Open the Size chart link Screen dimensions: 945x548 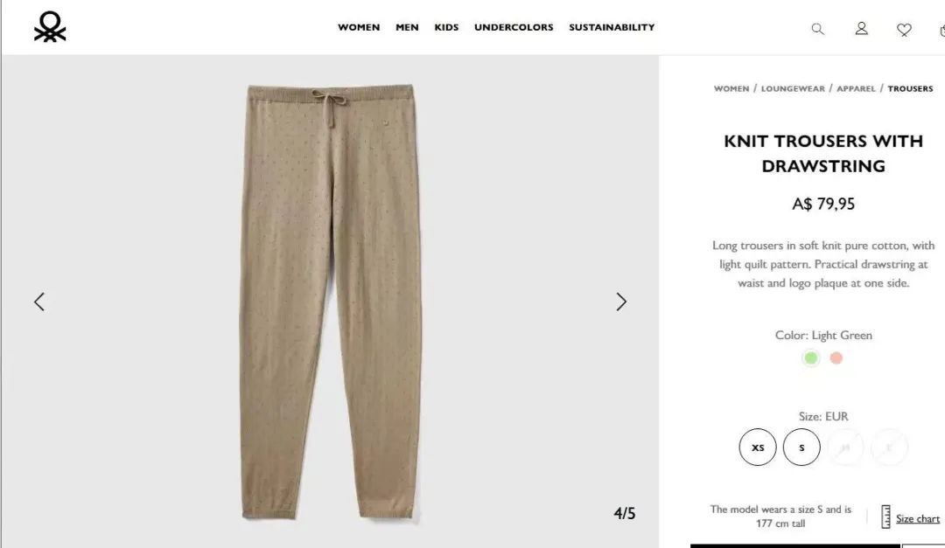pos(917,518)
